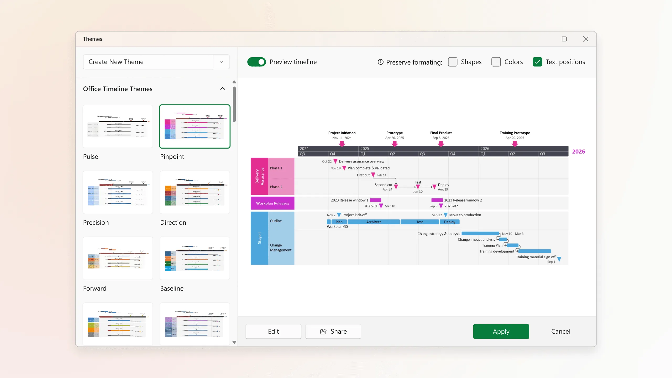Collapse the Office Timeline Themes section
The height and width of the screenshot is (378, 672).
[222, 89]
